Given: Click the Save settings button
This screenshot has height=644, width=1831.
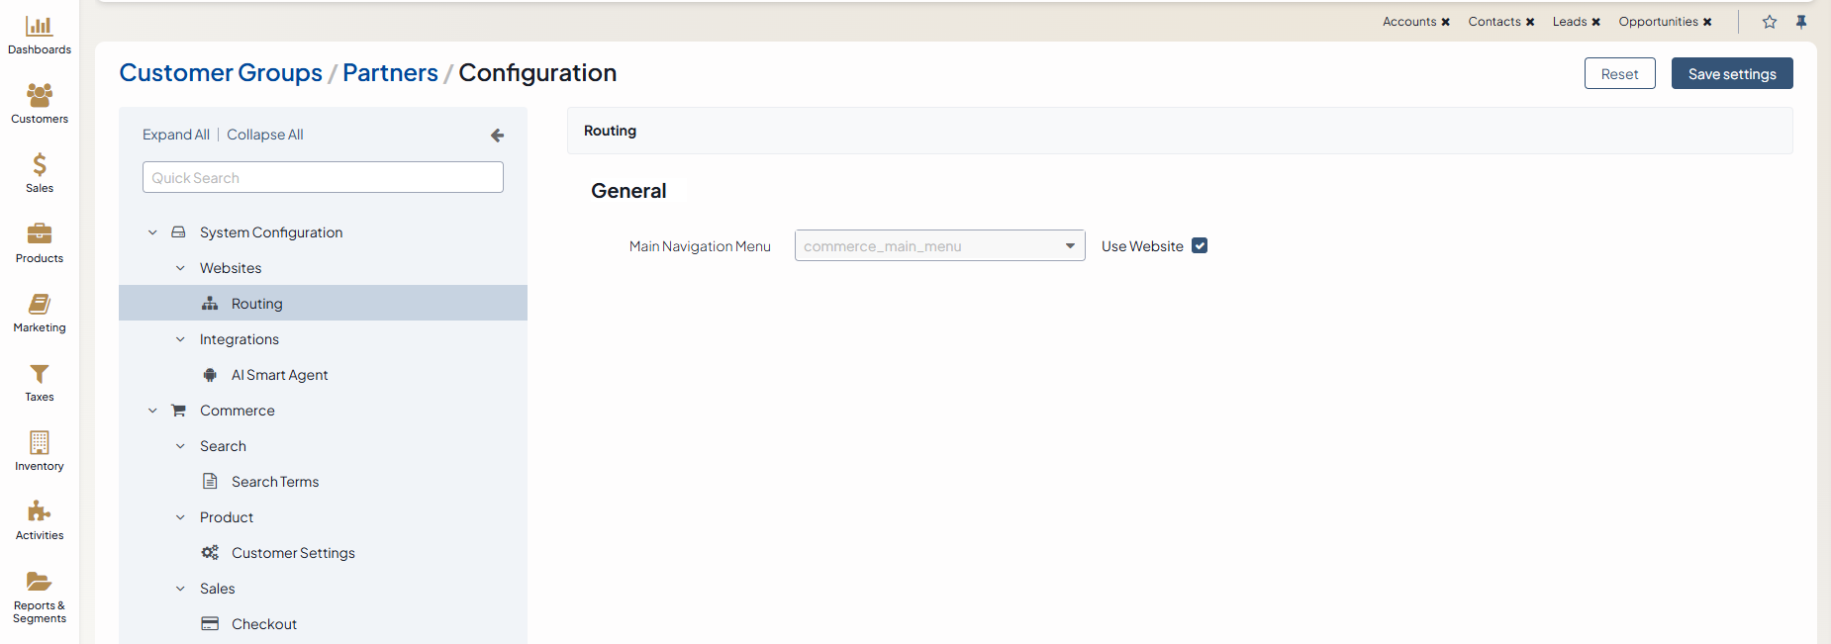Looking at the screenshot, I should 1731,74.
